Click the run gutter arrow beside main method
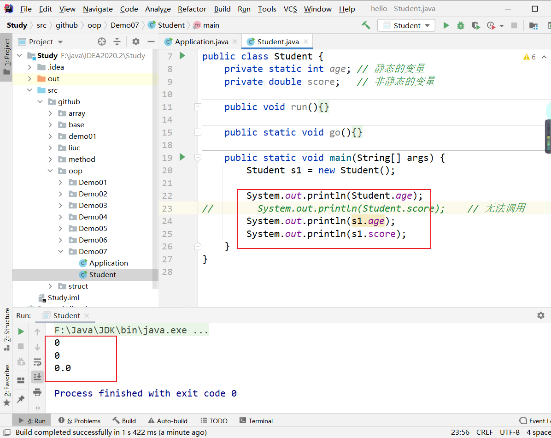 [182, 157]
